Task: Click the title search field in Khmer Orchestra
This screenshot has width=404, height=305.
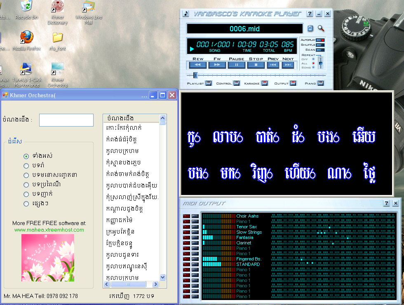Action: tap(66, 120)
